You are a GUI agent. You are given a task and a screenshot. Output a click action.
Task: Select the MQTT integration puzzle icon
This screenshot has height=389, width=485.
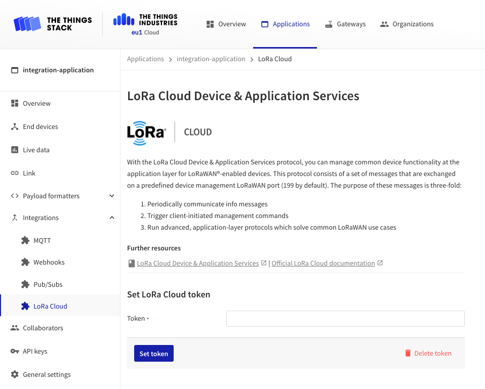tap(25, 240)
